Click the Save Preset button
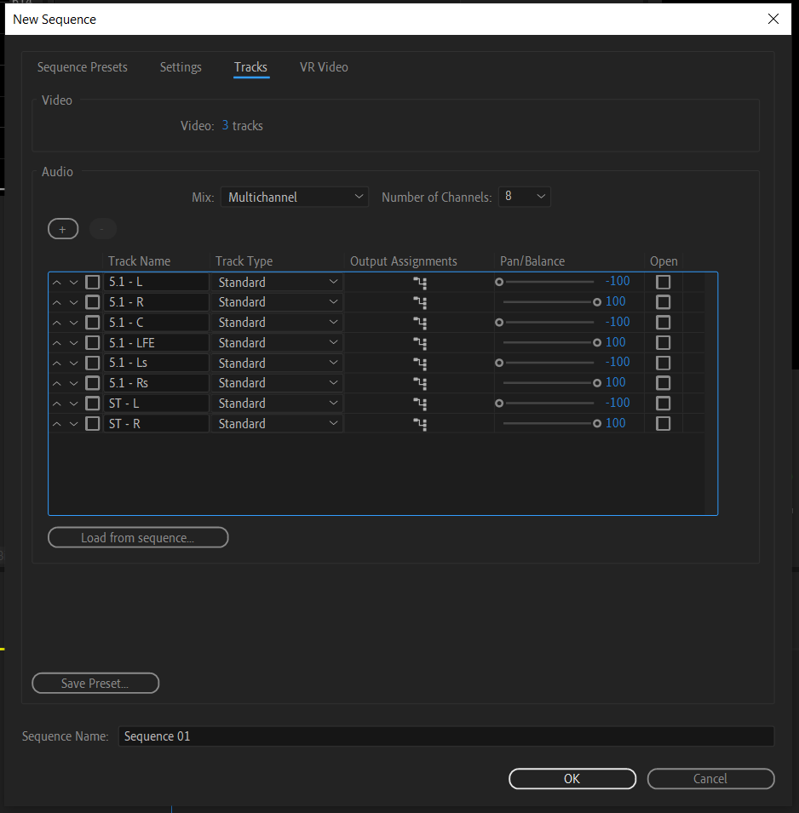This screenshot has width=799, height=813. click(x=95, y=683)
